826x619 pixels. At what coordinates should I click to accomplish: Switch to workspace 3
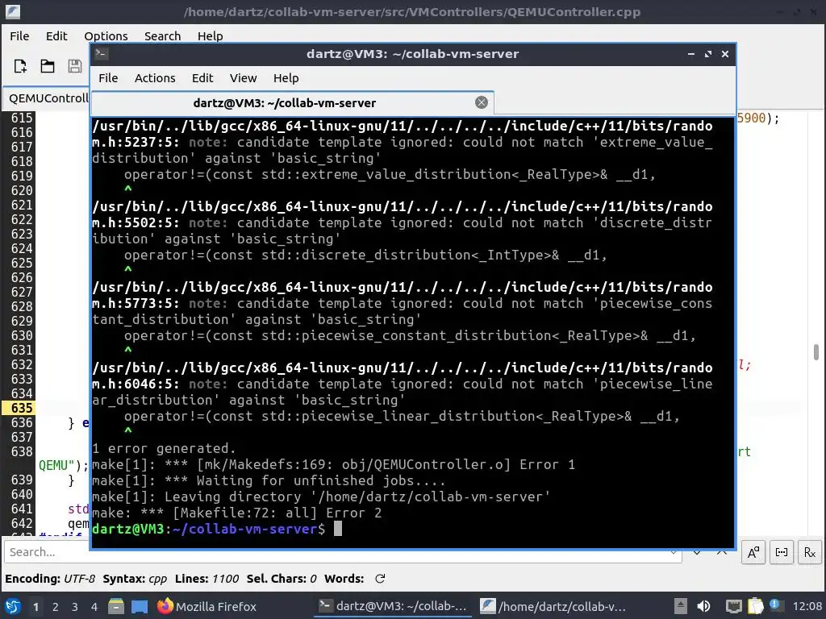coord(75,607)
